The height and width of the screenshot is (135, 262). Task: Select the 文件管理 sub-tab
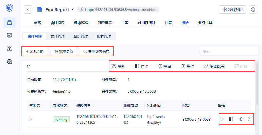point(57,36)
